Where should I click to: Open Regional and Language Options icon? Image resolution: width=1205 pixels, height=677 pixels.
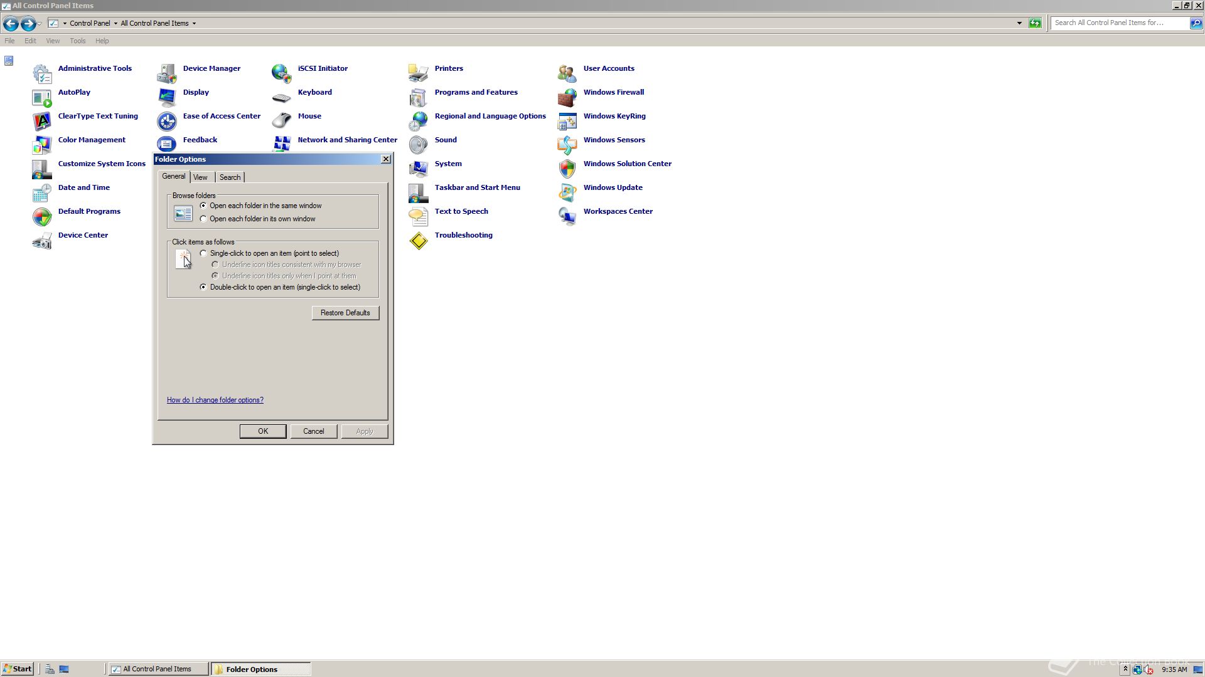(x=419, y=122)
